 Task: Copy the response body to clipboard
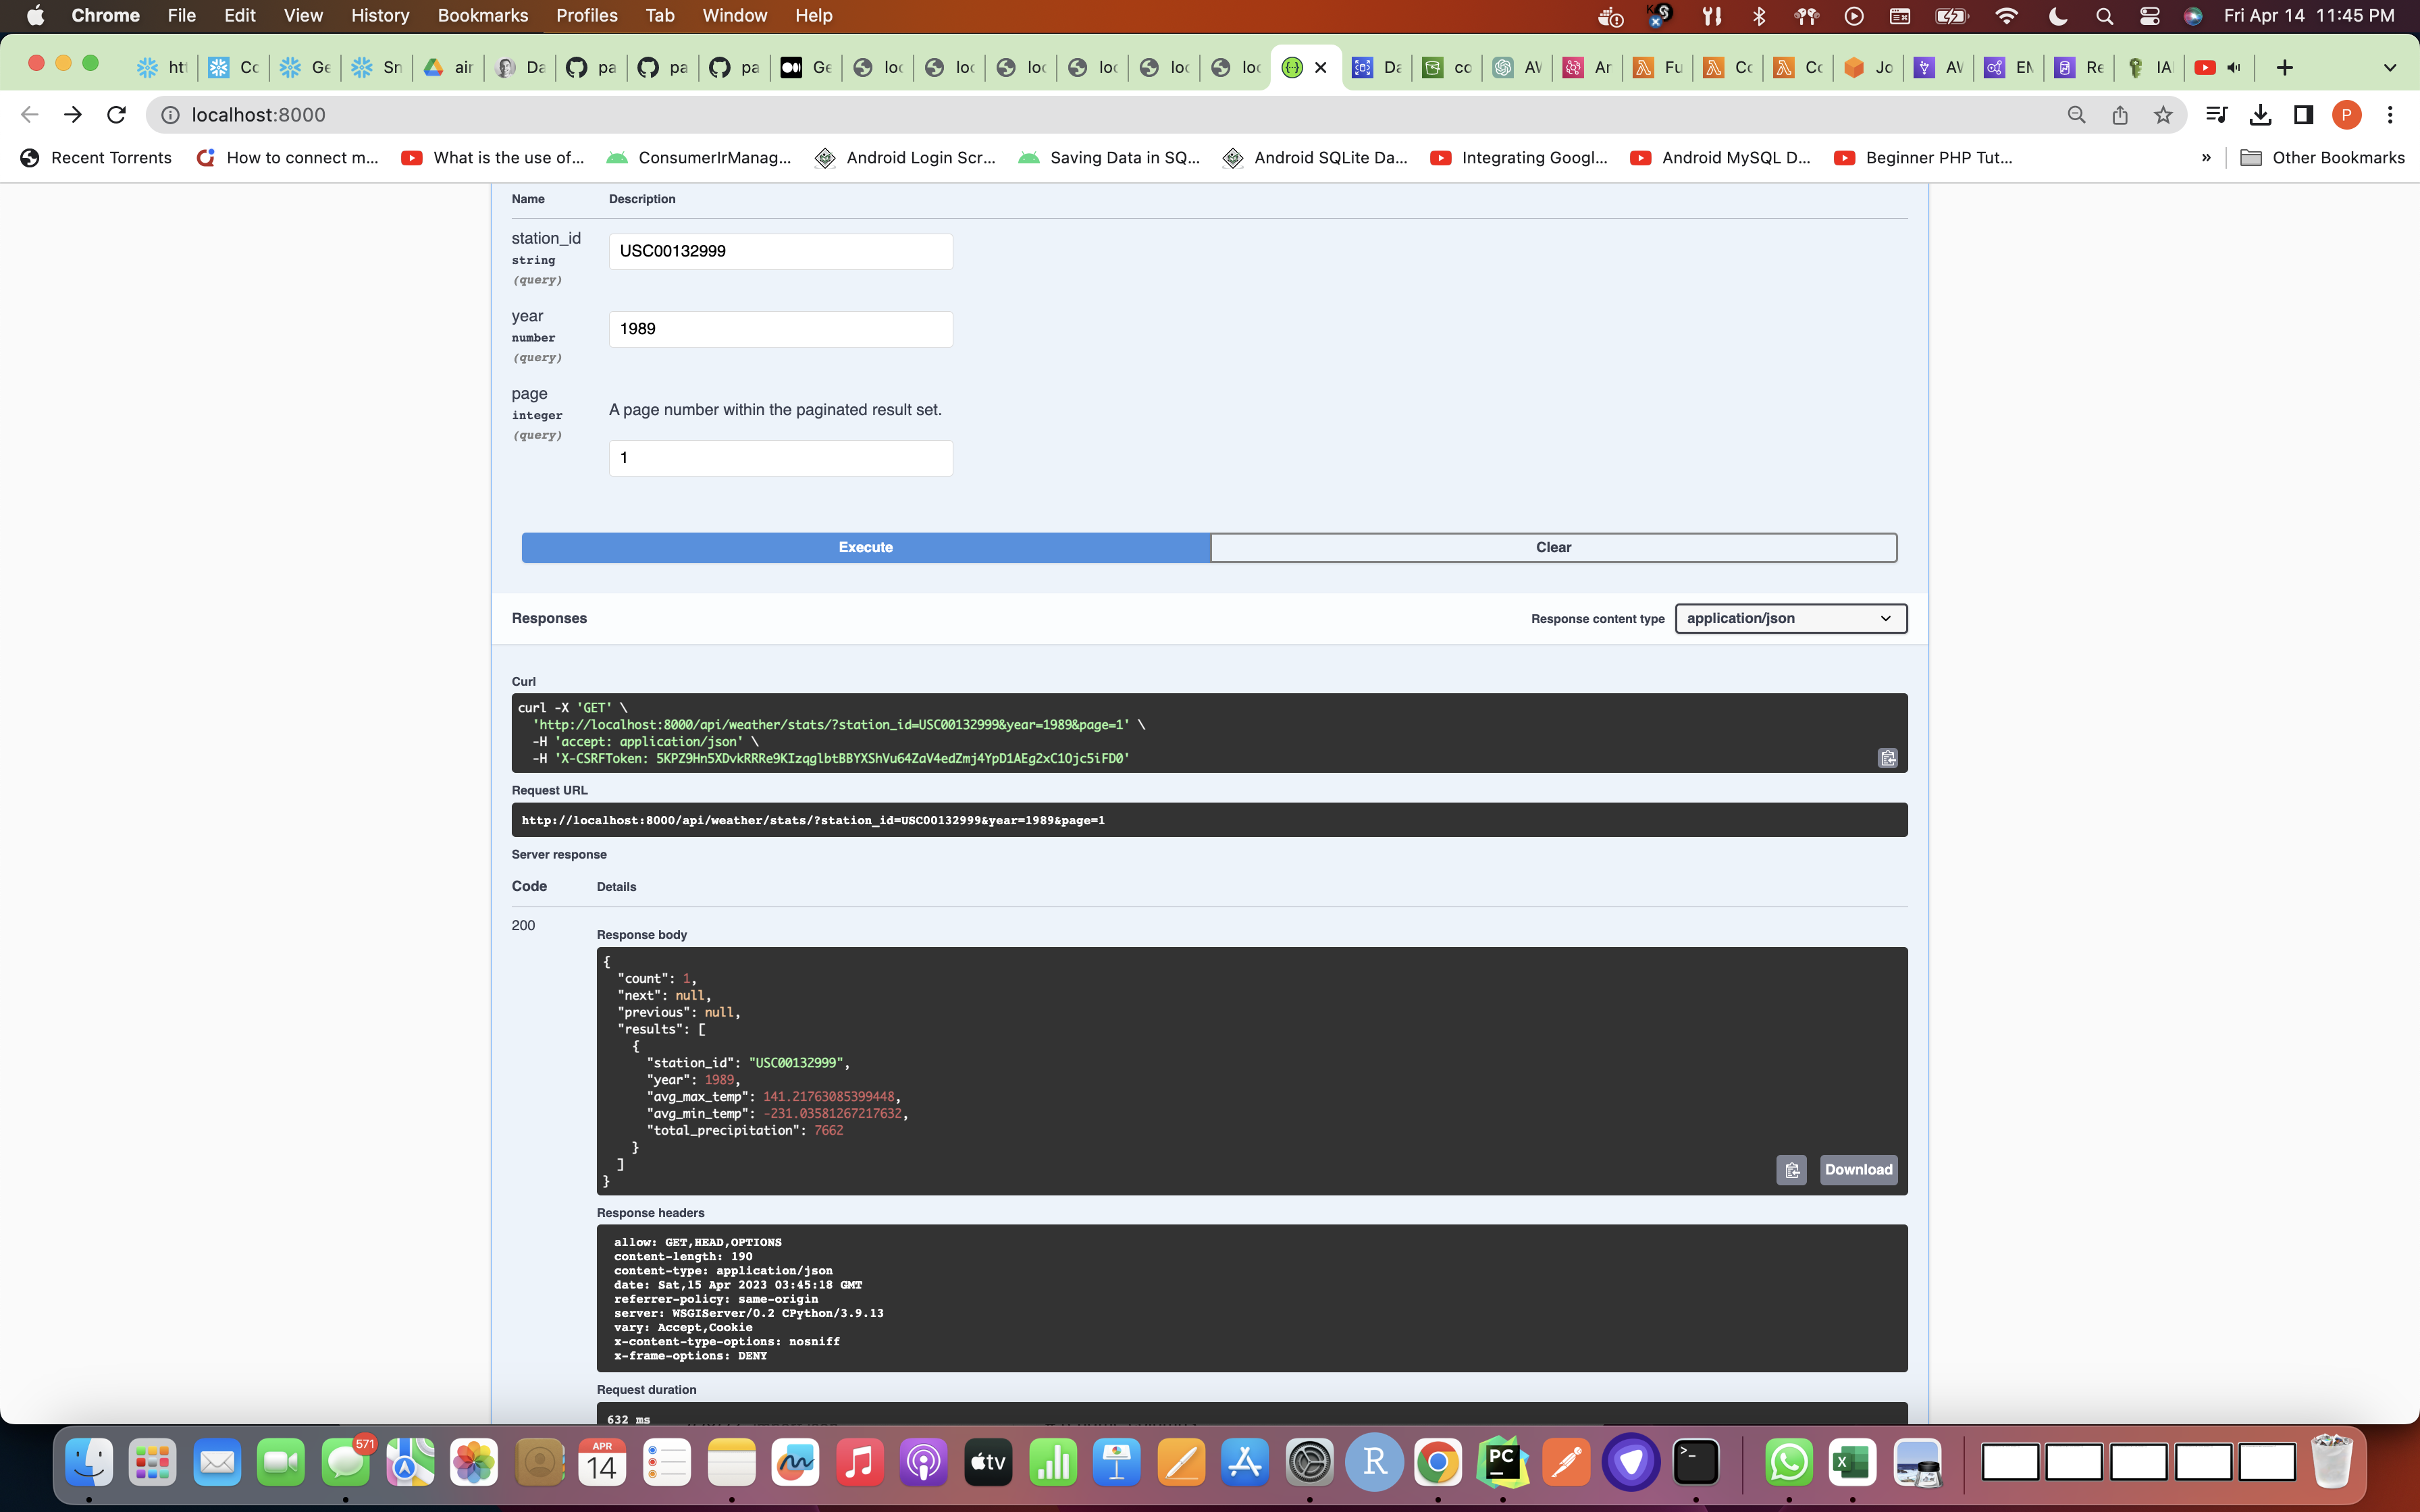pyautogui.click(x=1791, y=1170)
